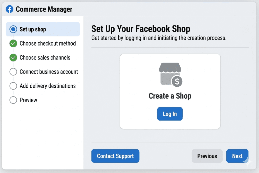Screen dimensions: 259x173
Task: Select the Add delivery destinations step circle
Action: (13, 86)
